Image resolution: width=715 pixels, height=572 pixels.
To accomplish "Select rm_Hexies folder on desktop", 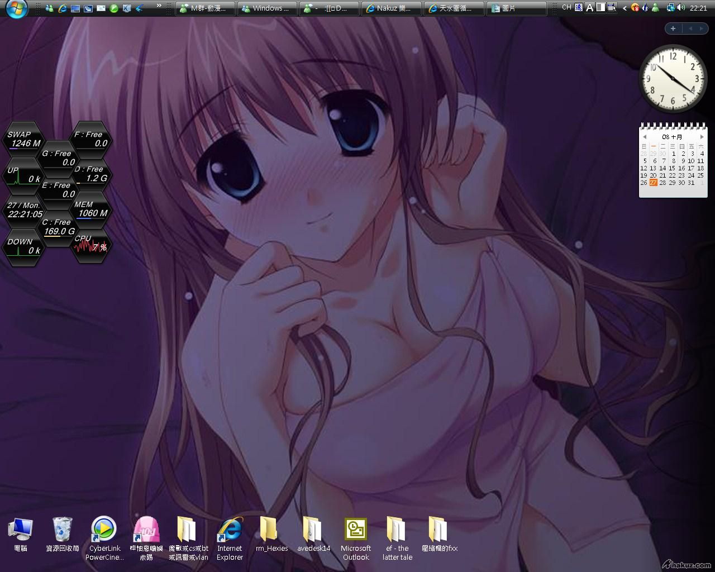I will click(x=271, y=535).
